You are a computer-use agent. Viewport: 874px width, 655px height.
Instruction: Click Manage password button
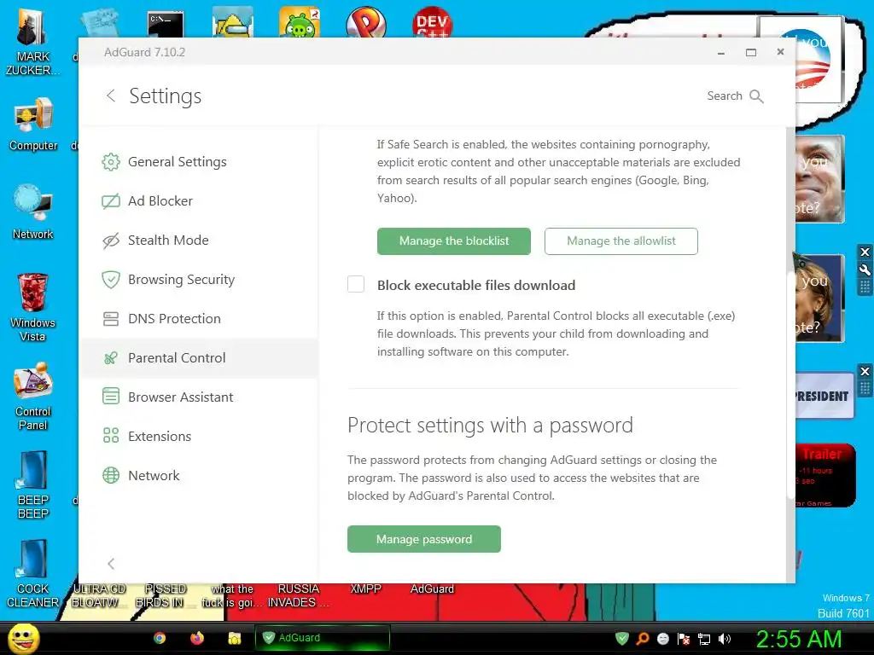424,539
